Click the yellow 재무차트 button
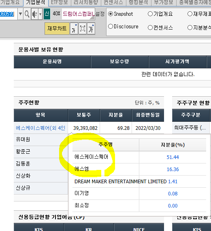Image resolution: width=211 pixels, height=231 pixels. (x=57, y=28)
